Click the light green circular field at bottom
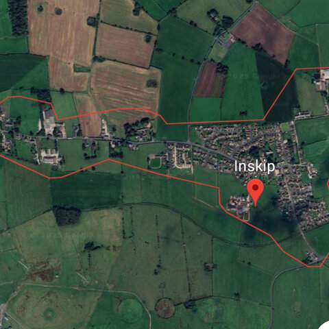Screen dimensions: 329x329 [131, 310]
